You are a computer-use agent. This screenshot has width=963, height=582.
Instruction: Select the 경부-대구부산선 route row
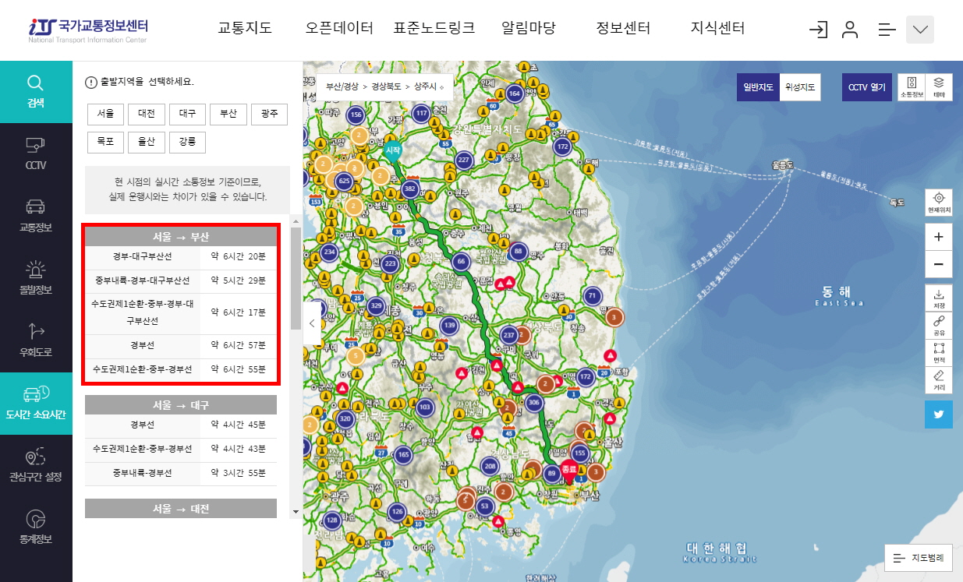pos(181,258)
